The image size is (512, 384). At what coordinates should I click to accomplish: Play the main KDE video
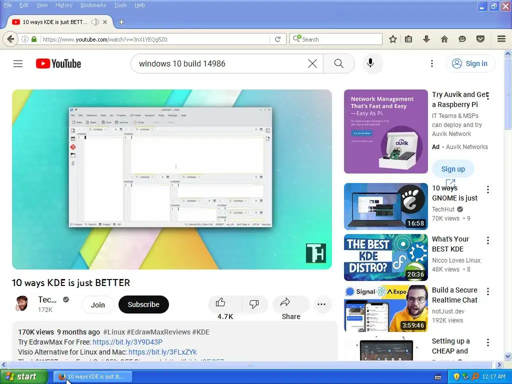pyautogui.click(x=172, y=179)
